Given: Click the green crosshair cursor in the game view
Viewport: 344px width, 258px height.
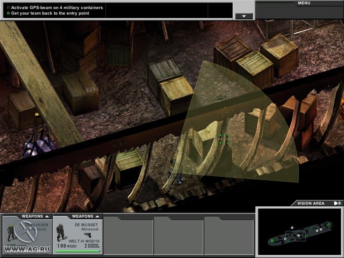Looking at the screenshot, I should [224, 139].
